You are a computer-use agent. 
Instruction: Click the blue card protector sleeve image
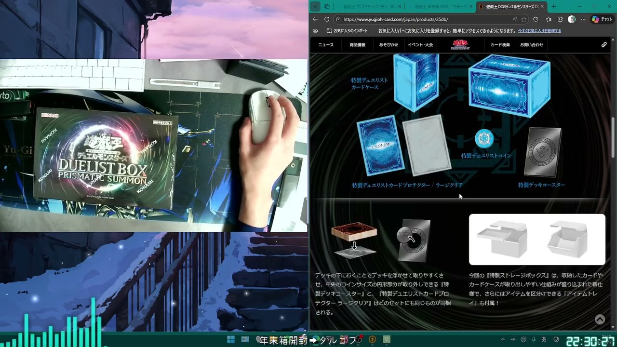(380, 146)
